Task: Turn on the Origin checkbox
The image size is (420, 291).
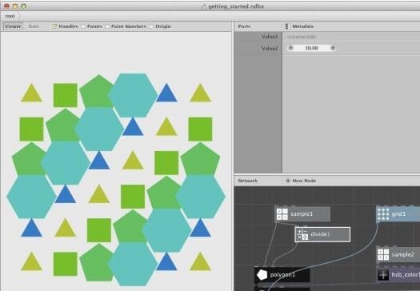Action: [151, 26]
